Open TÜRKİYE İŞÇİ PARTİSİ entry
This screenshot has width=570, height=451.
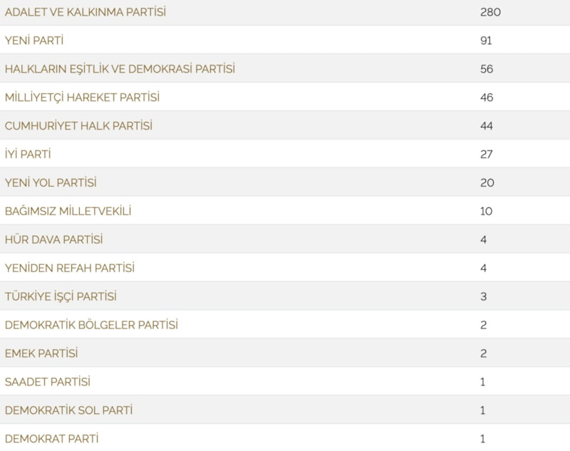coord(61,296)
